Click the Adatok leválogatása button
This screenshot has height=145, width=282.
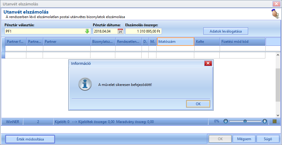point(226,31)
